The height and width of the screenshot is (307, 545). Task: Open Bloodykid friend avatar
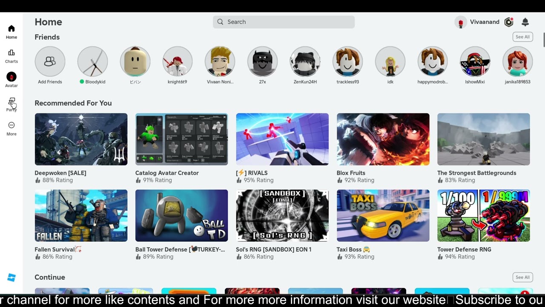(92, 61)
